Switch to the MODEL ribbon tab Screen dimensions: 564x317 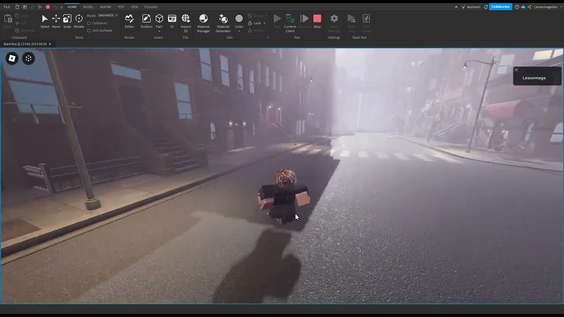88,7
